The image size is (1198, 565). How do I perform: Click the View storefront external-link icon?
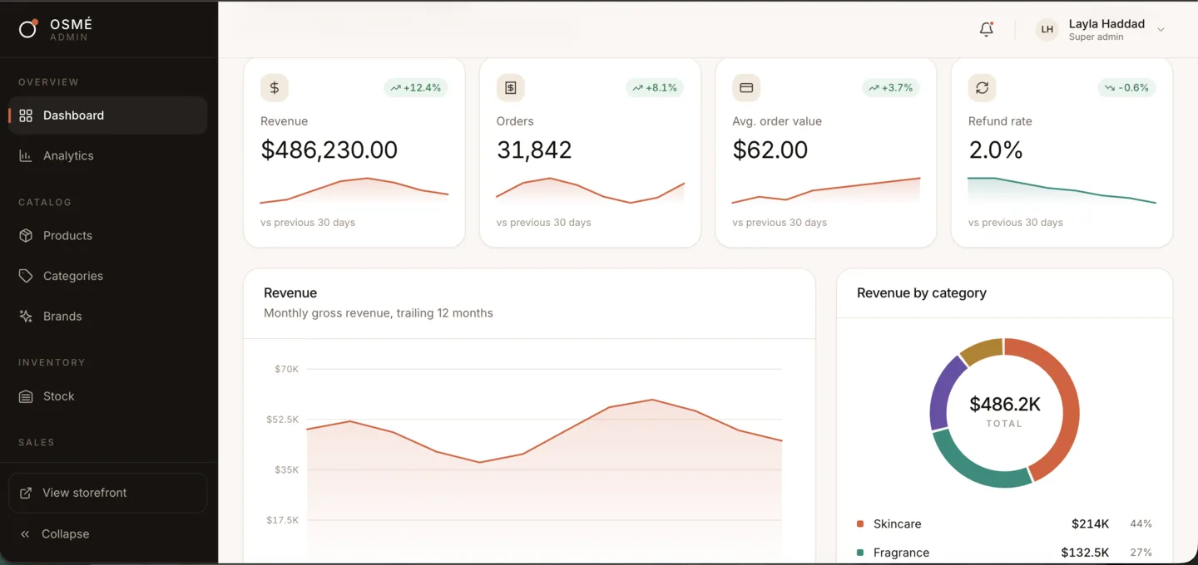[27, 493]
